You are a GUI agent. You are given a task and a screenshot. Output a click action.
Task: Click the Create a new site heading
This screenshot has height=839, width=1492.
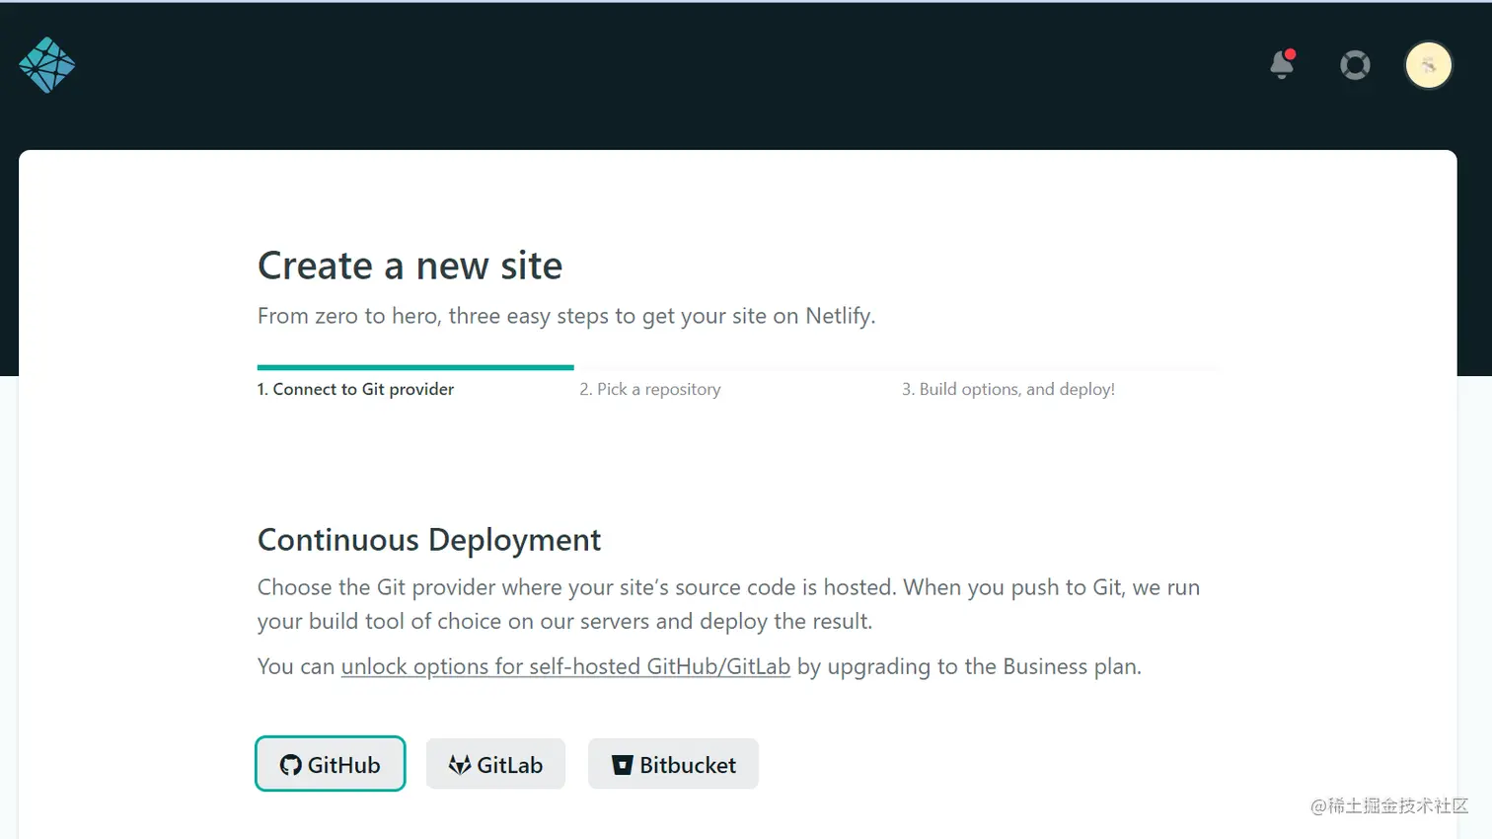pyautogui.click(x=410, y=266)
